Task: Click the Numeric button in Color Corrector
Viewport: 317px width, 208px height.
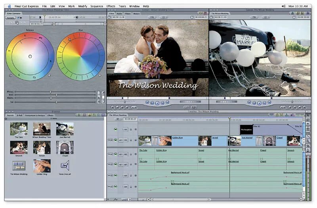Action: click(11, 18)
